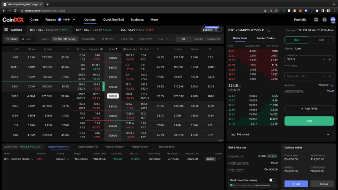Select the Buy side toggle

tap(297, 40)
